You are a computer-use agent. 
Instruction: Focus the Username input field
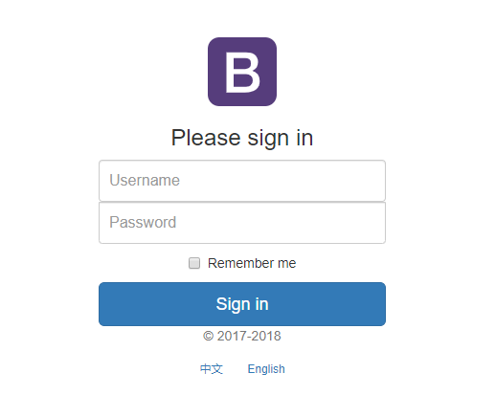pos(242,181)
